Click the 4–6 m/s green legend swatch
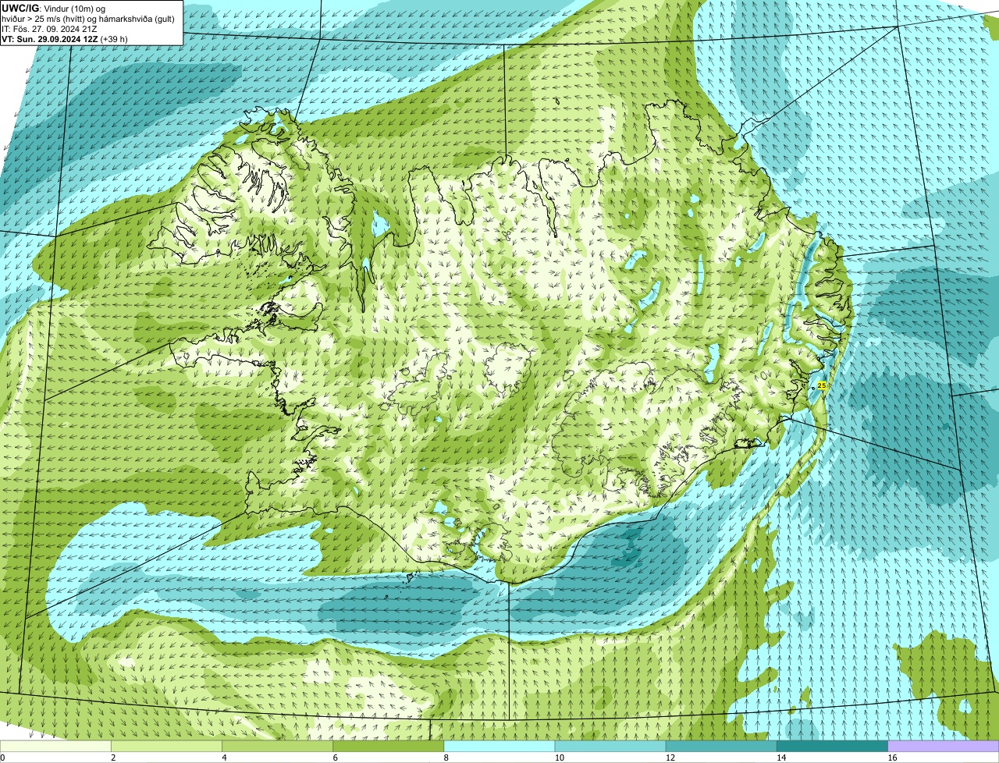Viewport: 999px width, 763px height. coord(277,746)
